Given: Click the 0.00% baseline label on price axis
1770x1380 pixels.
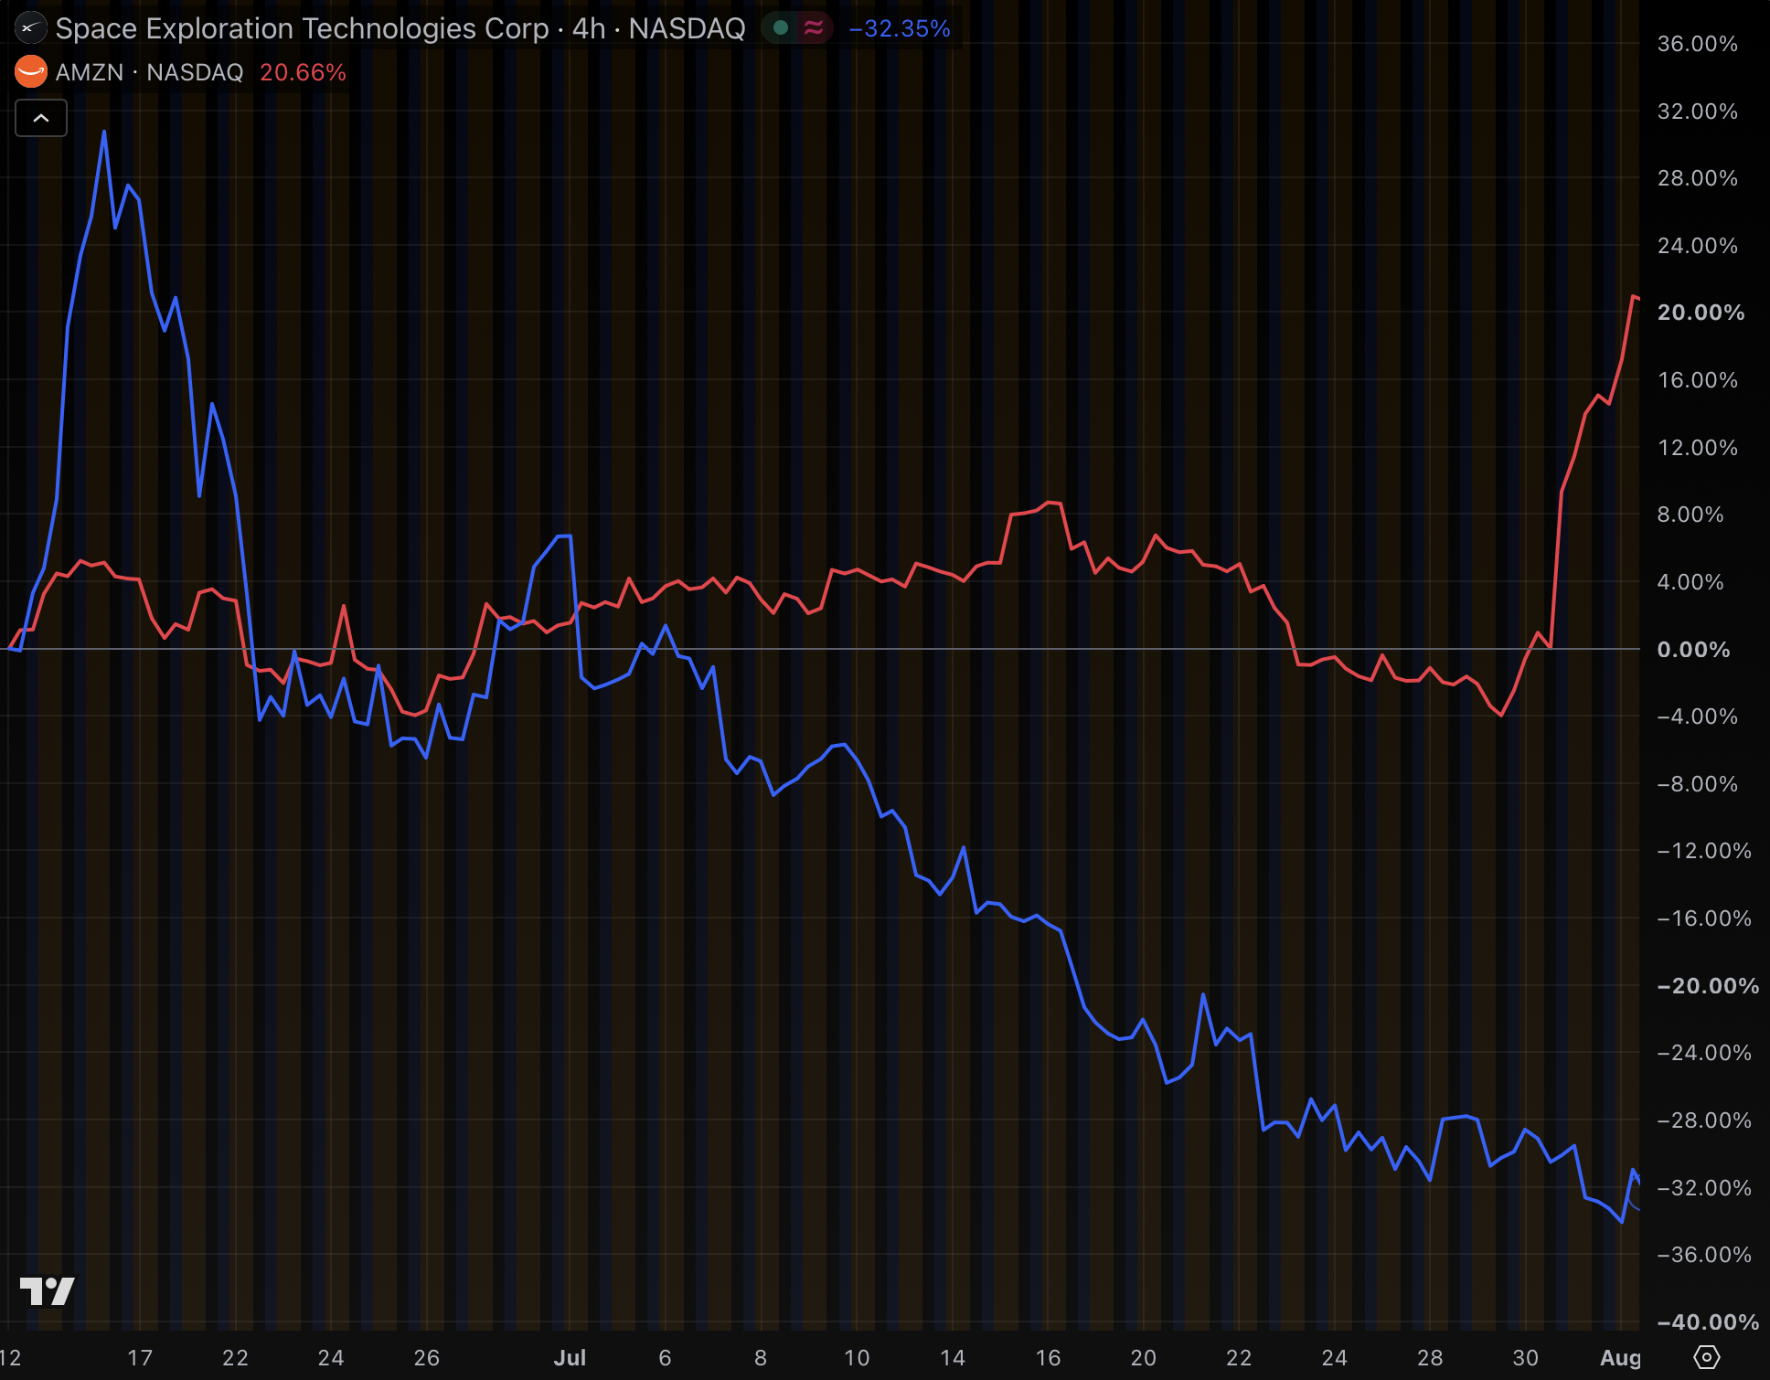Looking at the screenshot, I should pyautogui.click(x=1693, y=650).
